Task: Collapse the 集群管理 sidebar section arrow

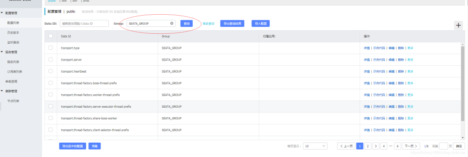Action: coord(2,91)
